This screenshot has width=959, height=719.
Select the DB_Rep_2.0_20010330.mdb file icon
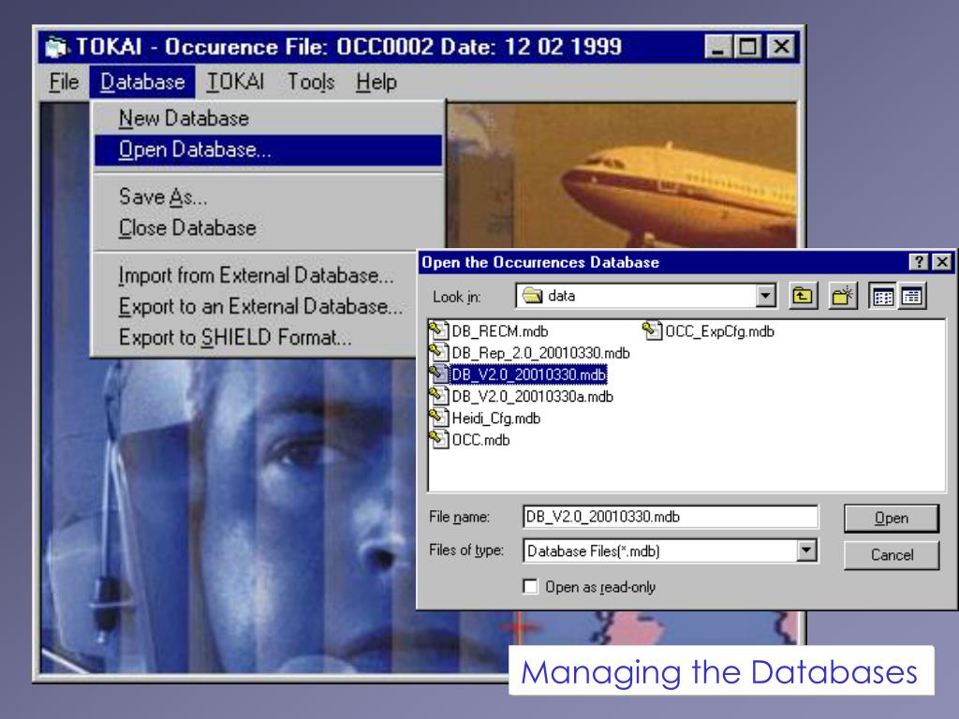(x=438, y=353)
